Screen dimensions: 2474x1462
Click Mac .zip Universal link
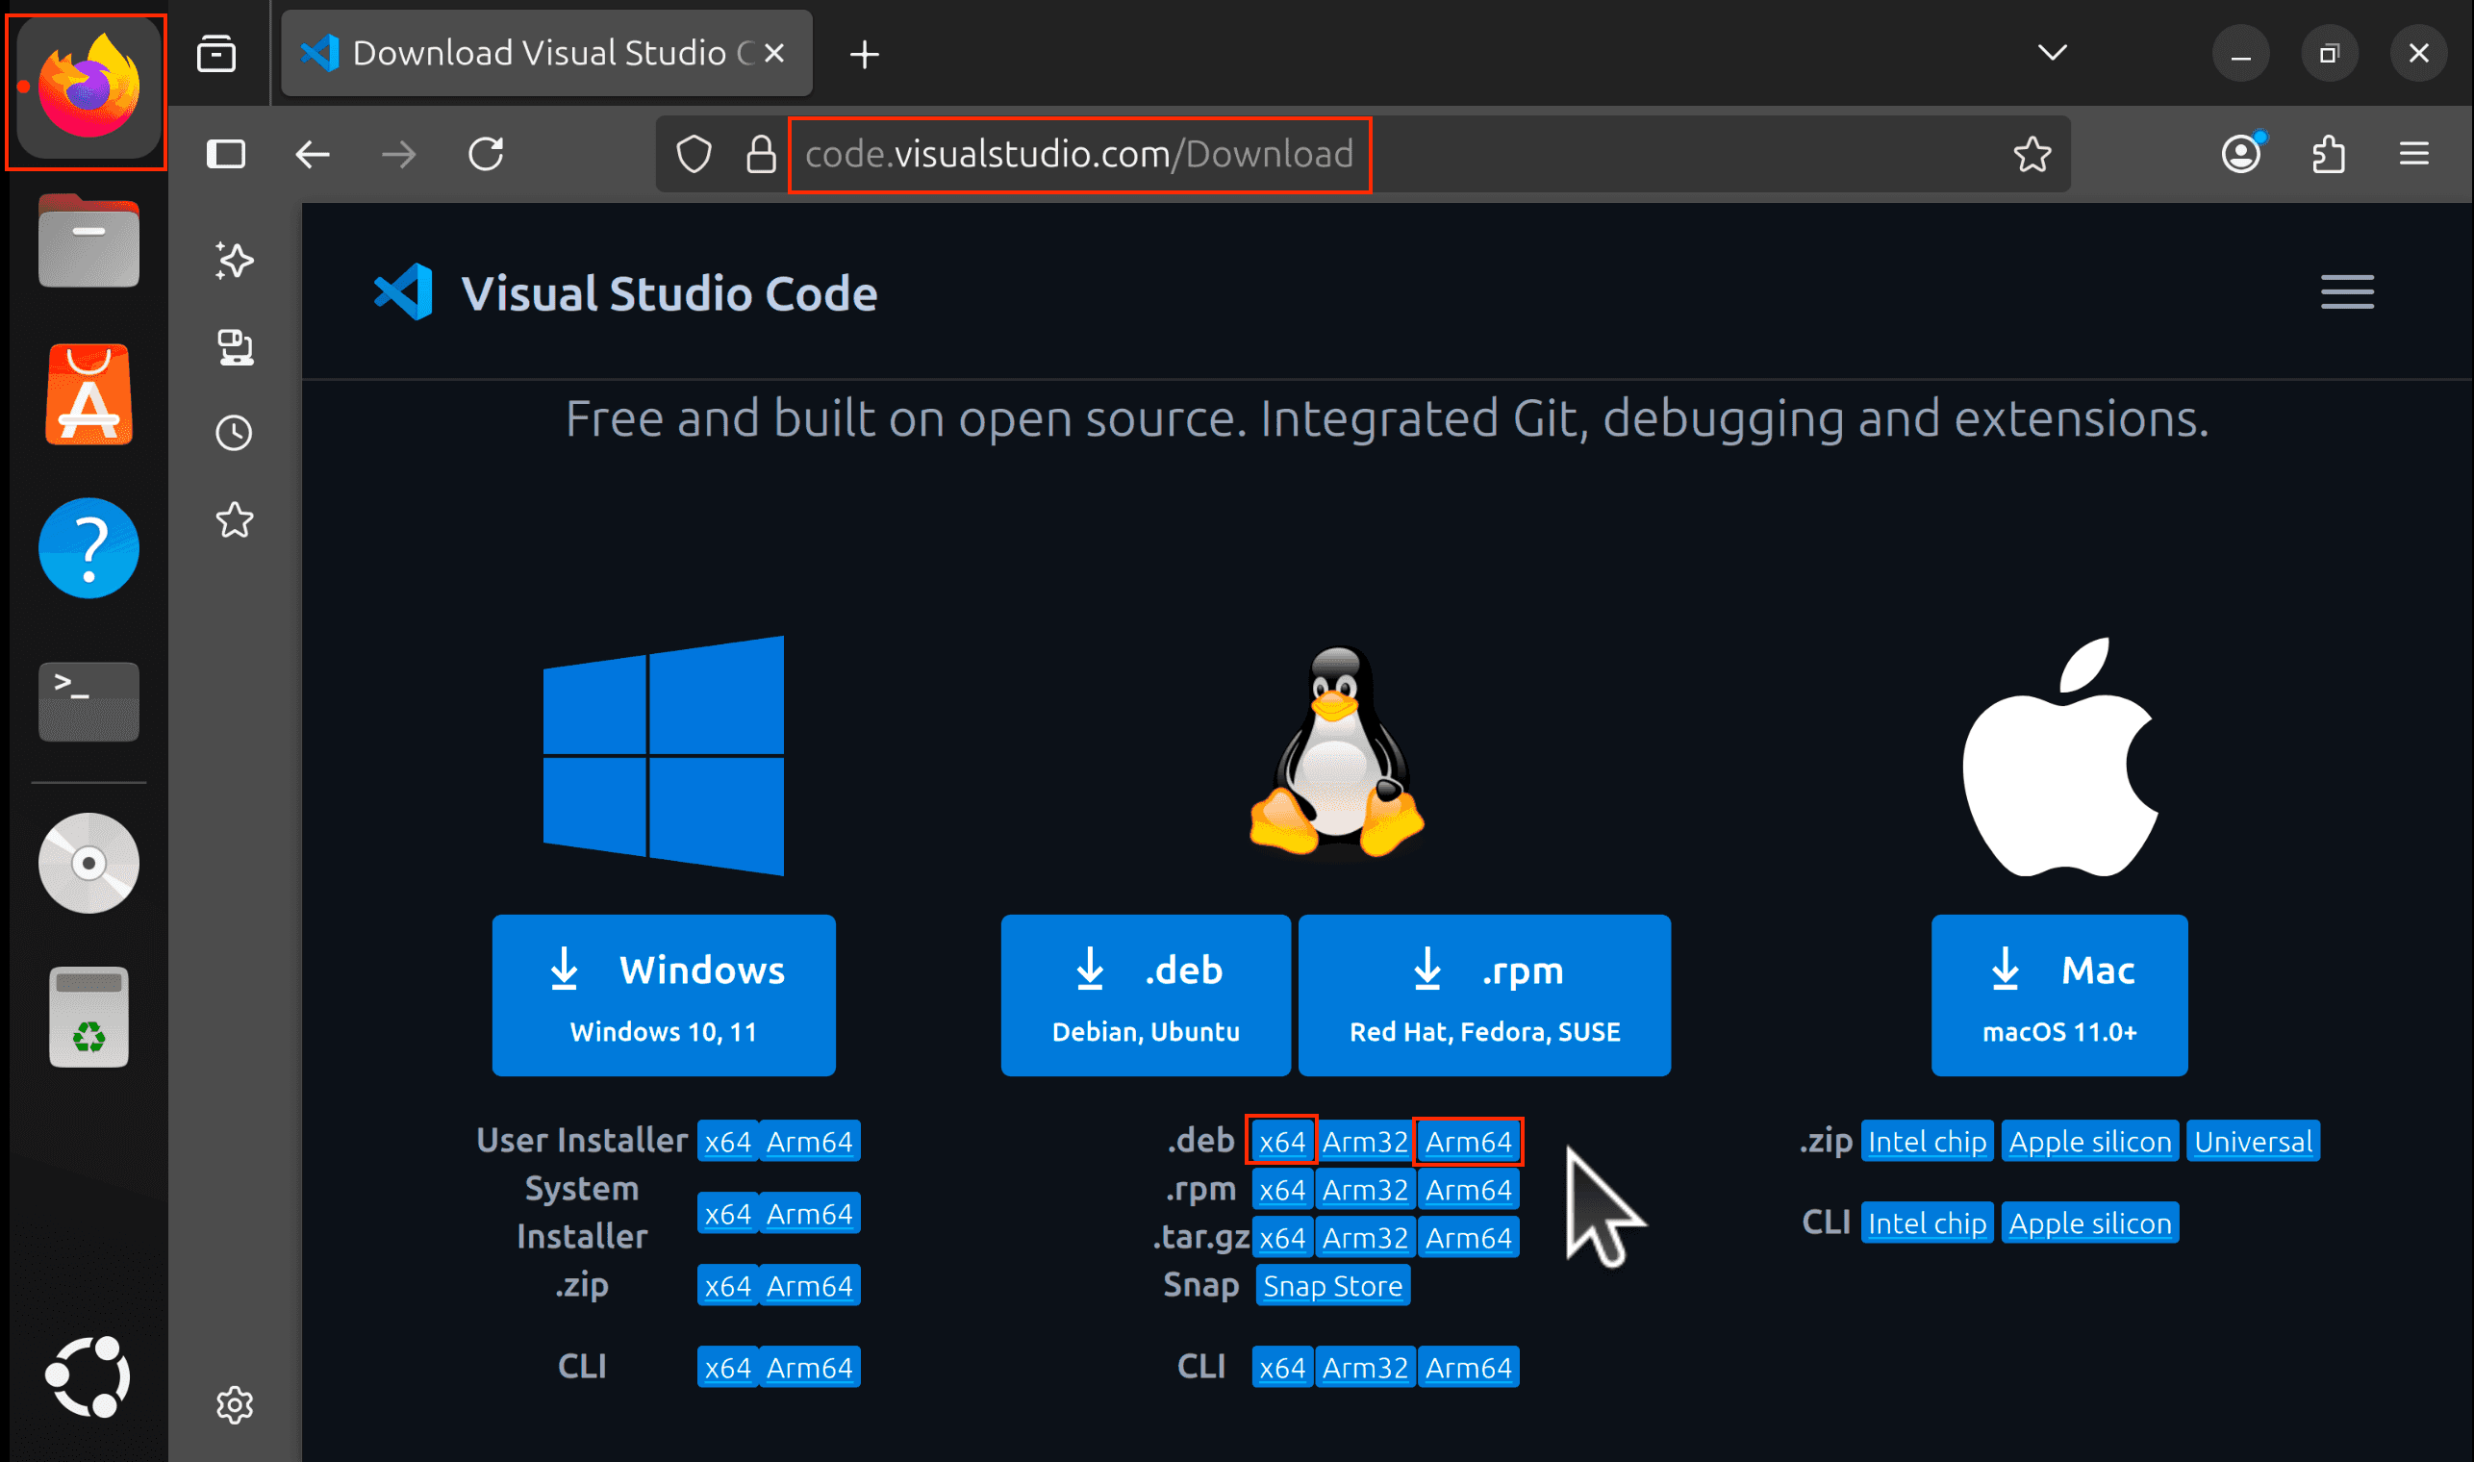(2253, 1141)
